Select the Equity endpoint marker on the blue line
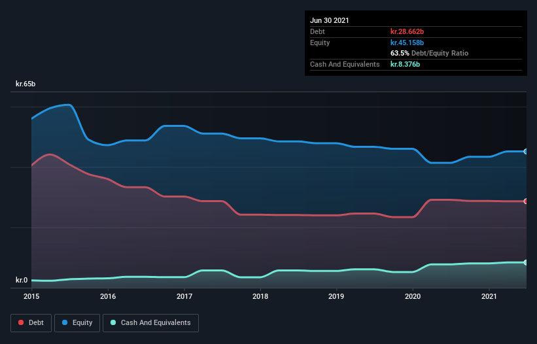Viewport: 537px width, 344px height. click(526, 151)
